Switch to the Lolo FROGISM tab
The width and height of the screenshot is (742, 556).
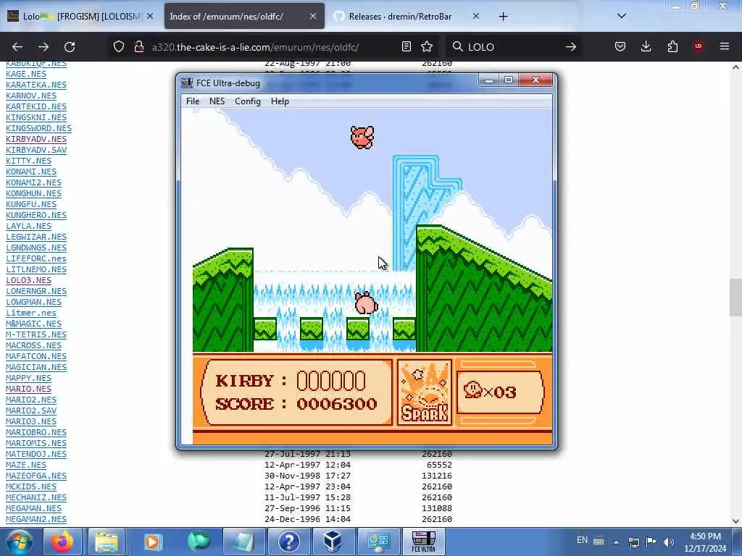pos(80,16)
